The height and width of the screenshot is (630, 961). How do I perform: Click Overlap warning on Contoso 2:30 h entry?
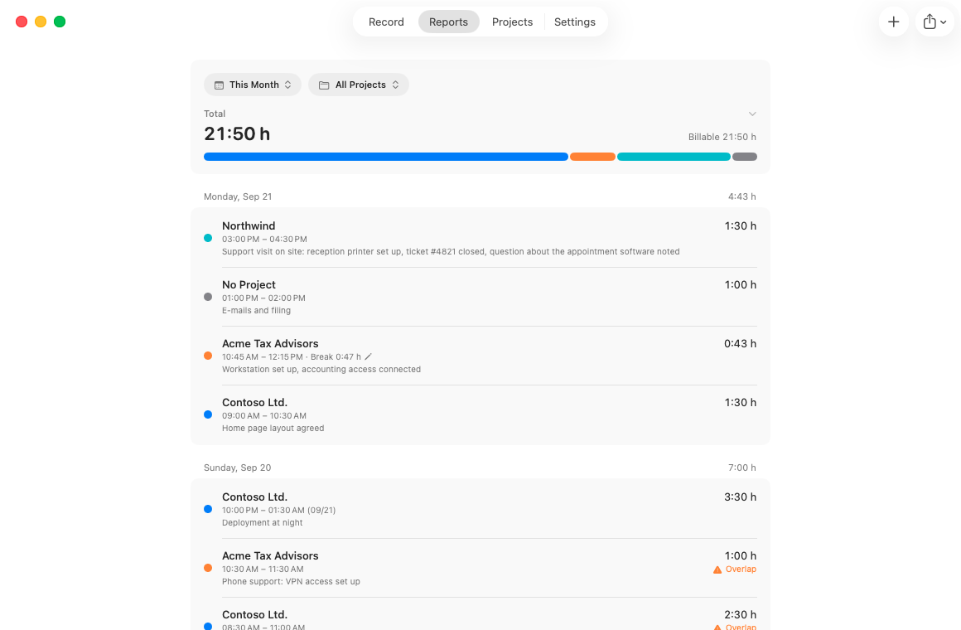(x=735, y=627)
